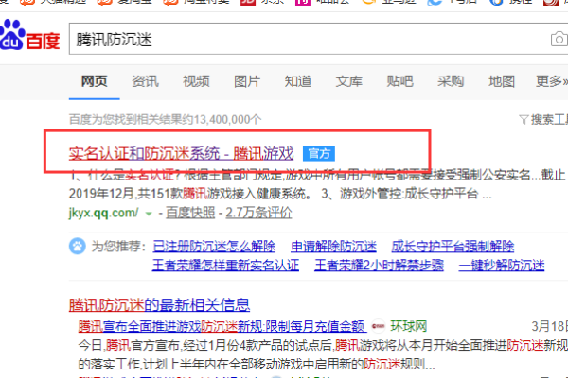Click the search tools filter icon

click(x=524, y=119)
